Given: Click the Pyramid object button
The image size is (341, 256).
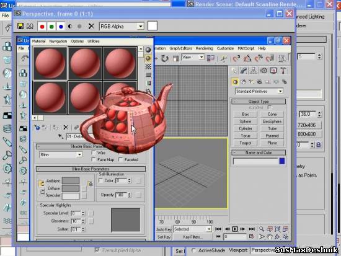Looking at the screenshot, I should (x=272, y=136).
